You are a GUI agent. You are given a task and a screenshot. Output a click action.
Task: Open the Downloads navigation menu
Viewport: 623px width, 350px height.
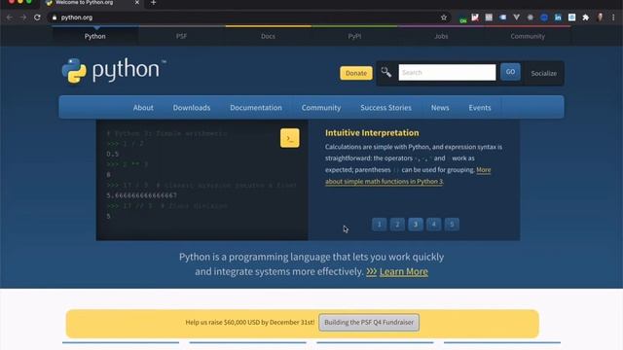(192, 108)
